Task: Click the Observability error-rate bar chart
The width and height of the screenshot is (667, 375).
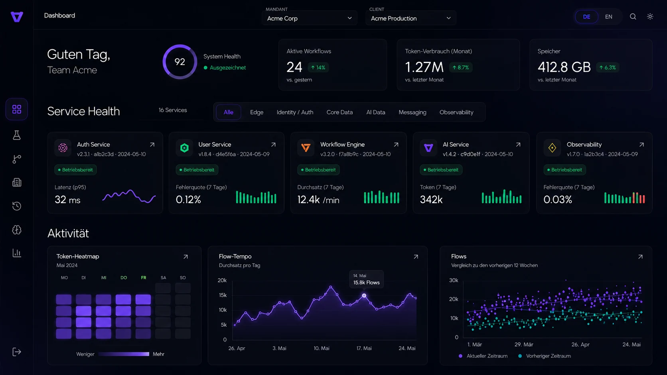Action: 625,198
